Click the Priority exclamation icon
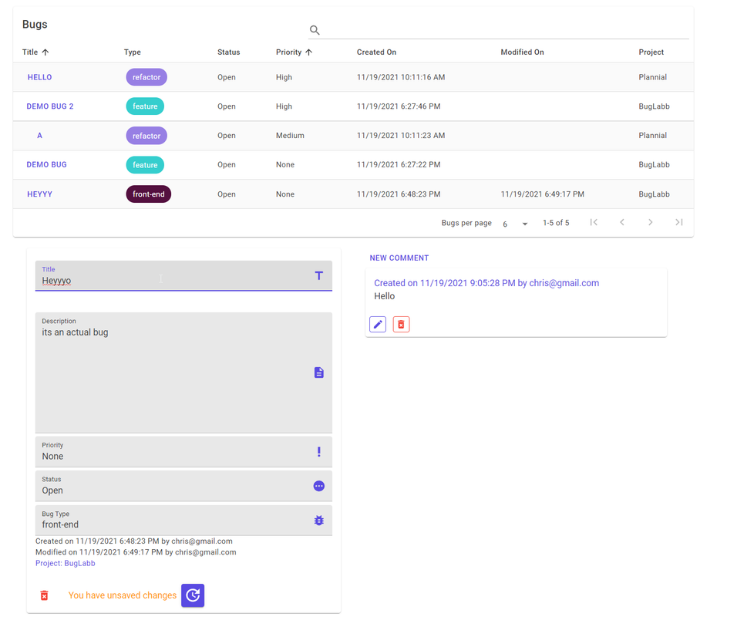This screenshot has height=617, width=754. pos(318,452)
